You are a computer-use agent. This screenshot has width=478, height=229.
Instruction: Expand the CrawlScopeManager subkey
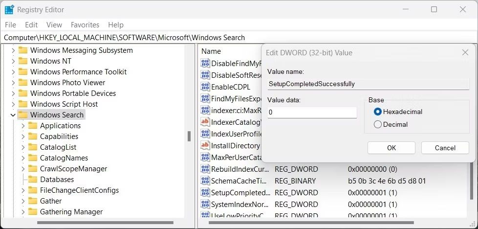click(x=23, y=168)
